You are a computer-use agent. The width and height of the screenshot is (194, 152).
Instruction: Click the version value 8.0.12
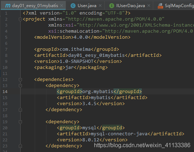[x=91, y=140]
